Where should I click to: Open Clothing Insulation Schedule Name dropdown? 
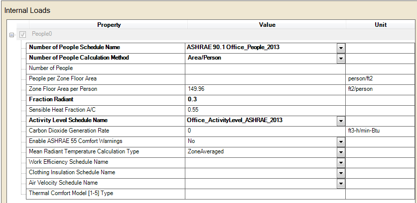341,173
